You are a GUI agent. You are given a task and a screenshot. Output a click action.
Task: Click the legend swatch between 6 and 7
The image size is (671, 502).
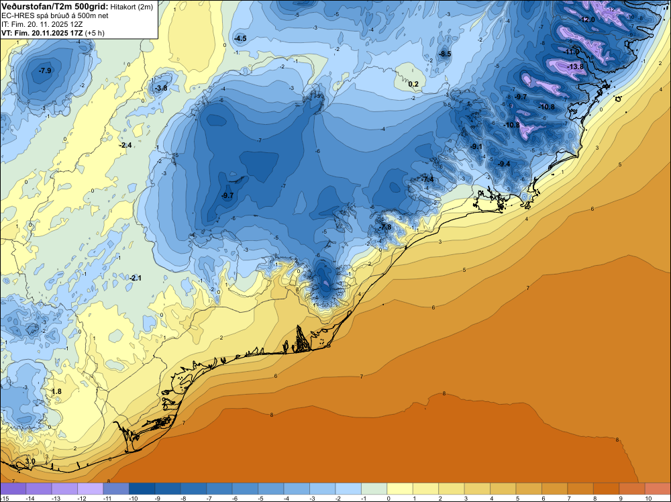point(555,489)
